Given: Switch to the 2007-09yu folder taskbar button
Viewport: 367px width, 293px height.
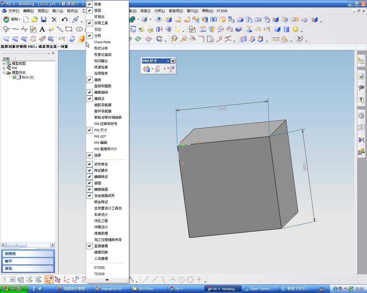Looking at the screenshot, I should [149, 289].
